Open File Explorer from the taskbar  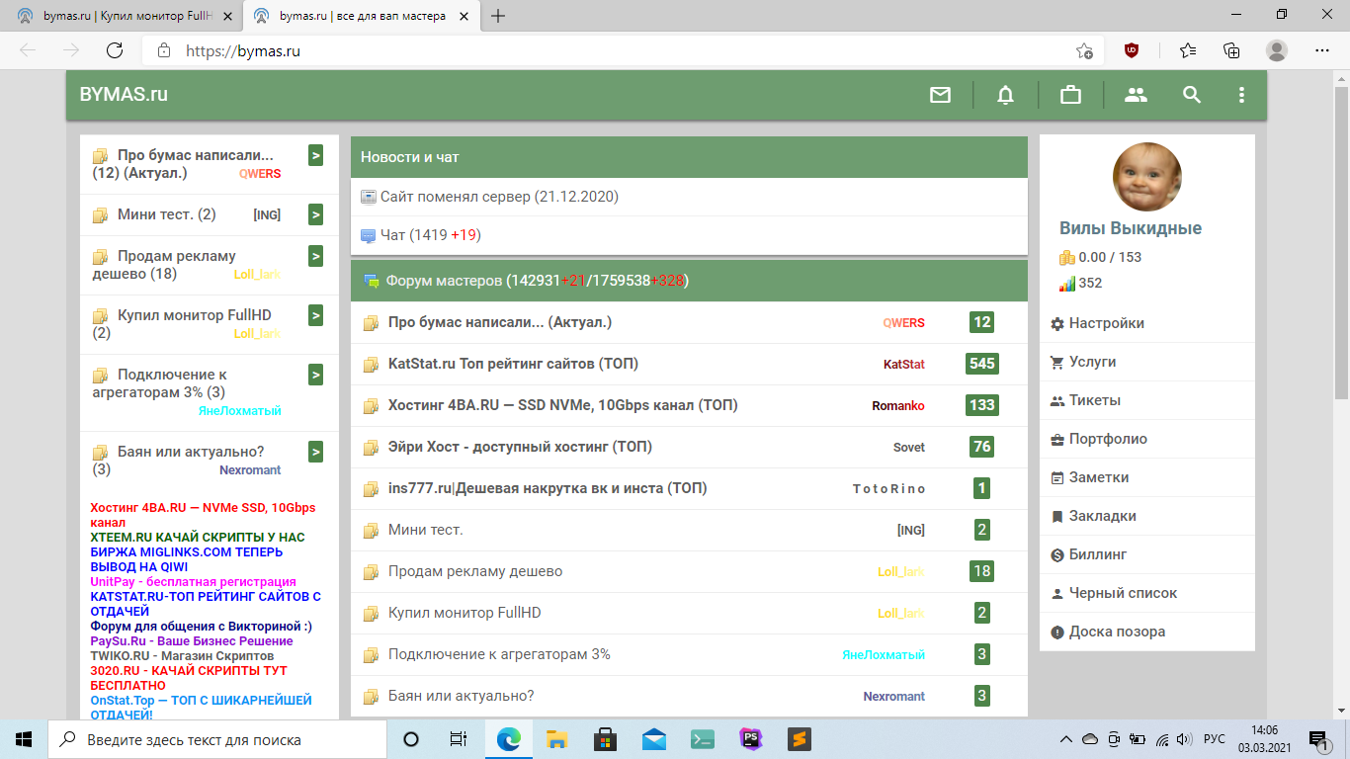click(x=556, y=739)
